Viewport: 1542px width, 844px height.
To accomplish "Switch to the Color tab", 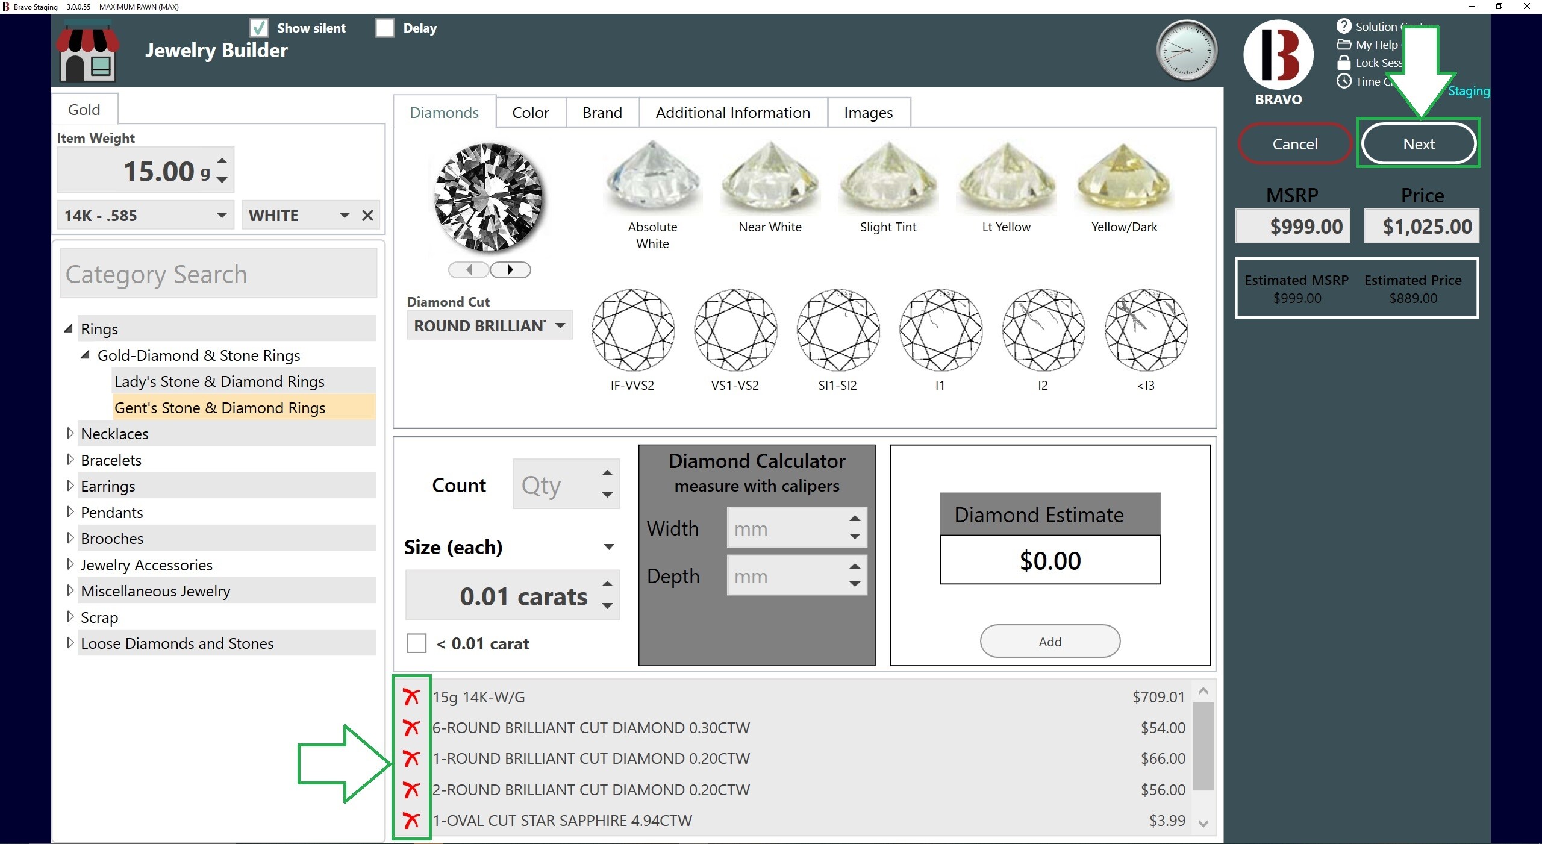I will tap(531, 113).
